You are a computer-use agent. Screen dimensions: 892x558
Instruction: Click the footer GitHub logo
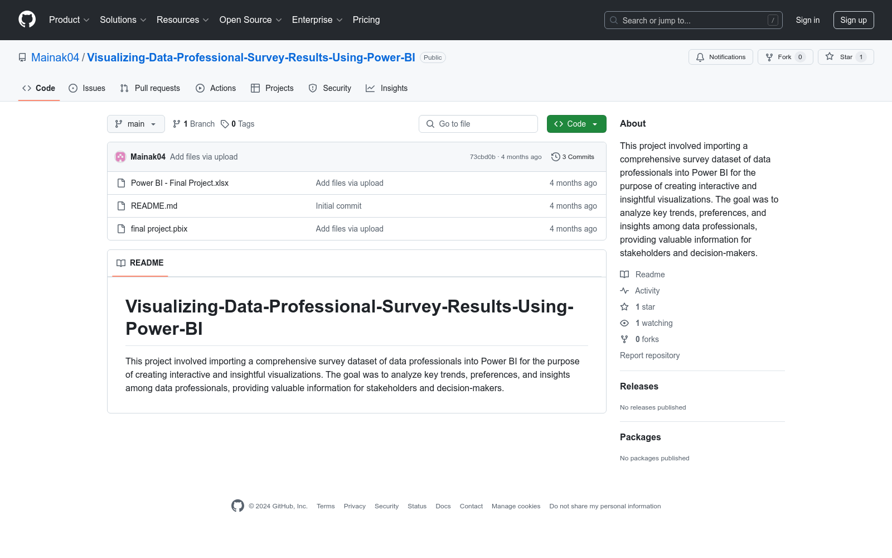tap(237, 506)
